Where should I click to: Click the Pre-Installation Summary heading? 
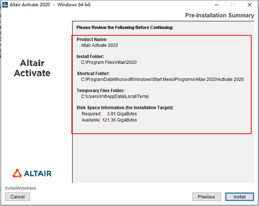[220, 16]
